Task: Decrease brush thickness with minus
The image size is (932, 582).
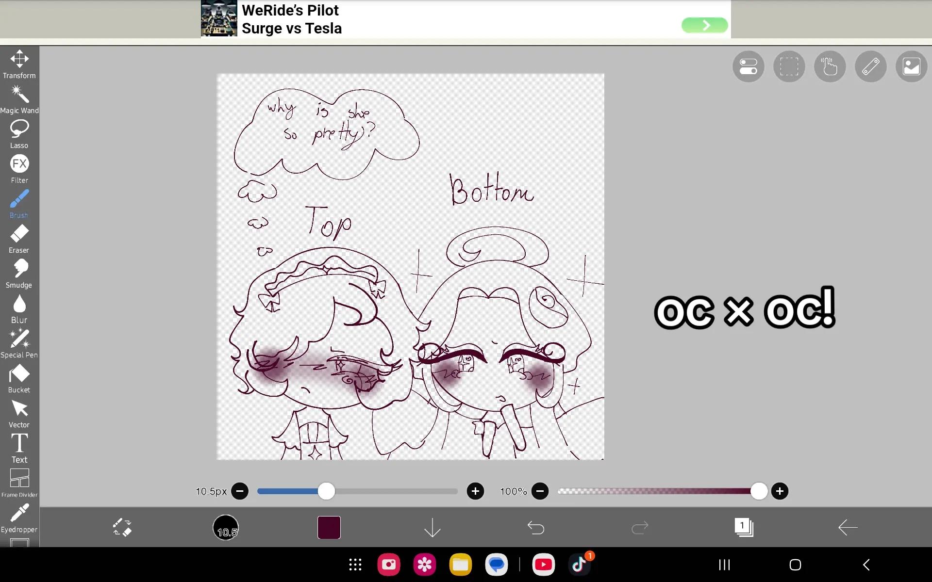Action: pos(240,491)
